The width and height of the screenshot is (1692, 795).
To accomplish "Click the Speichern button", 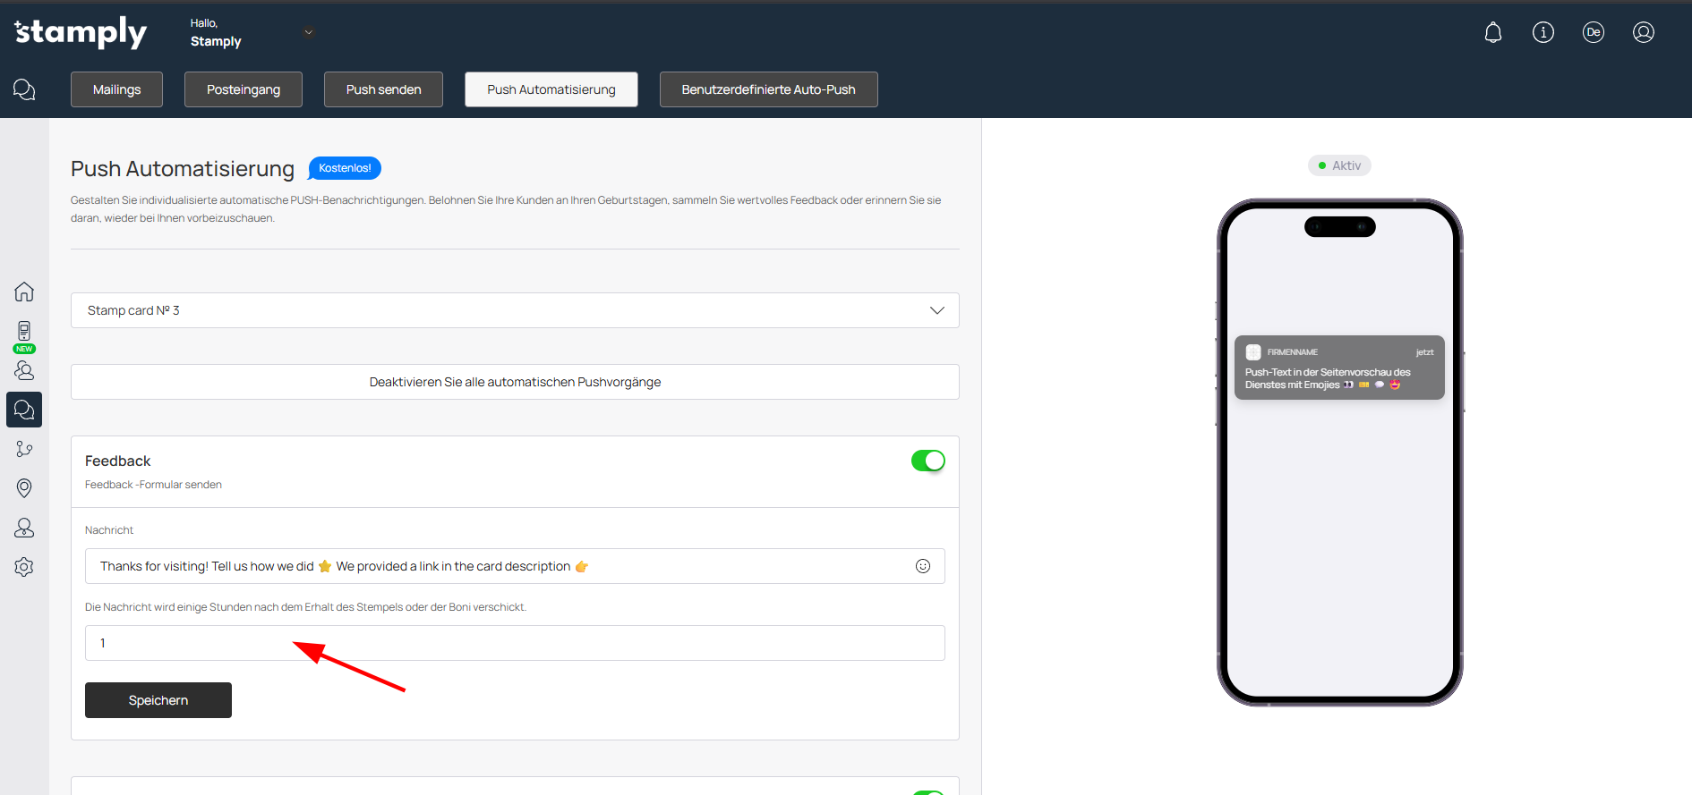I will (x=158, y=700).
